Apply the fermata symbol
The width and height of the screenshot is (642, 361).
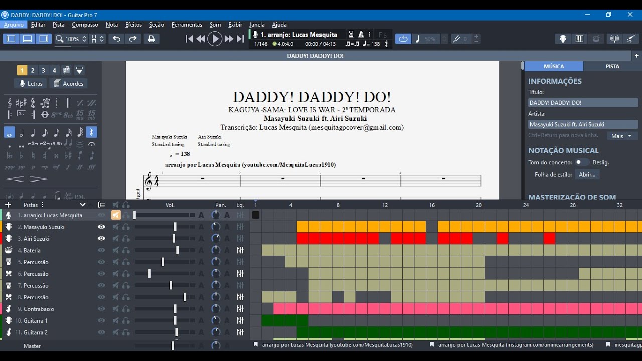pyautogui.click(x=91, y=144)
